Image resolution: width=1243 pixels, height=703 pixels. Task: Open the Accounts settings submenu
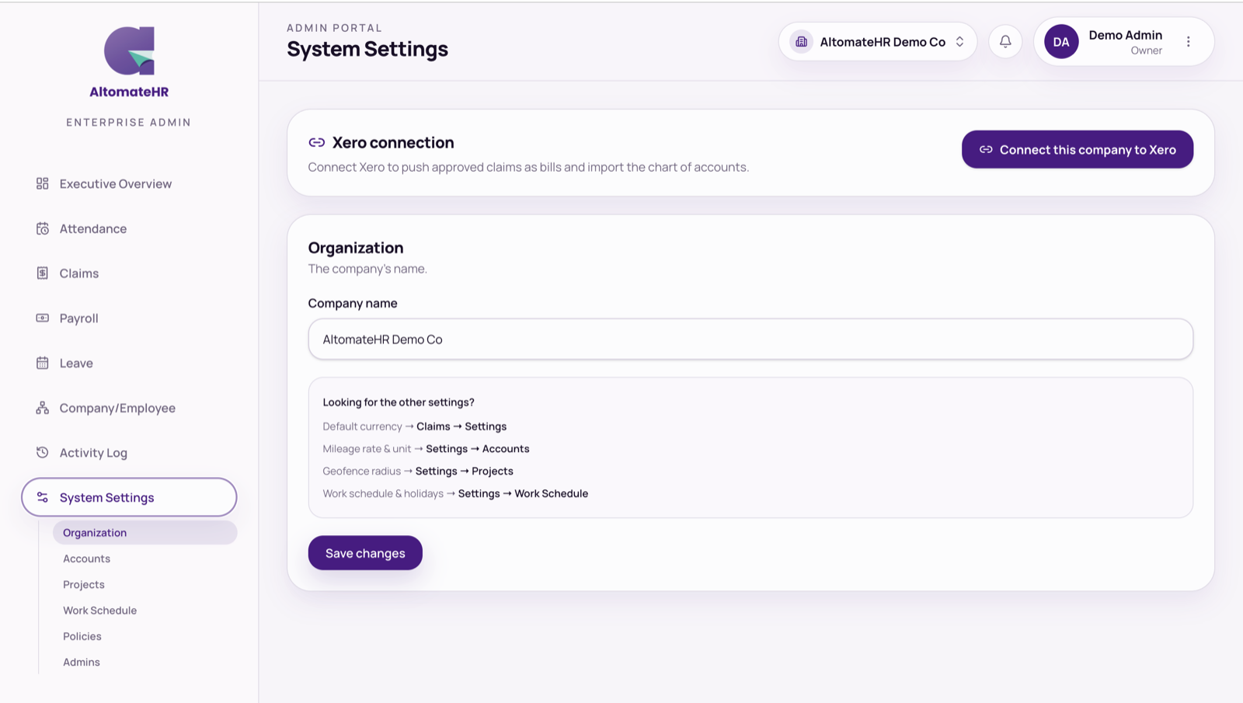144,559
